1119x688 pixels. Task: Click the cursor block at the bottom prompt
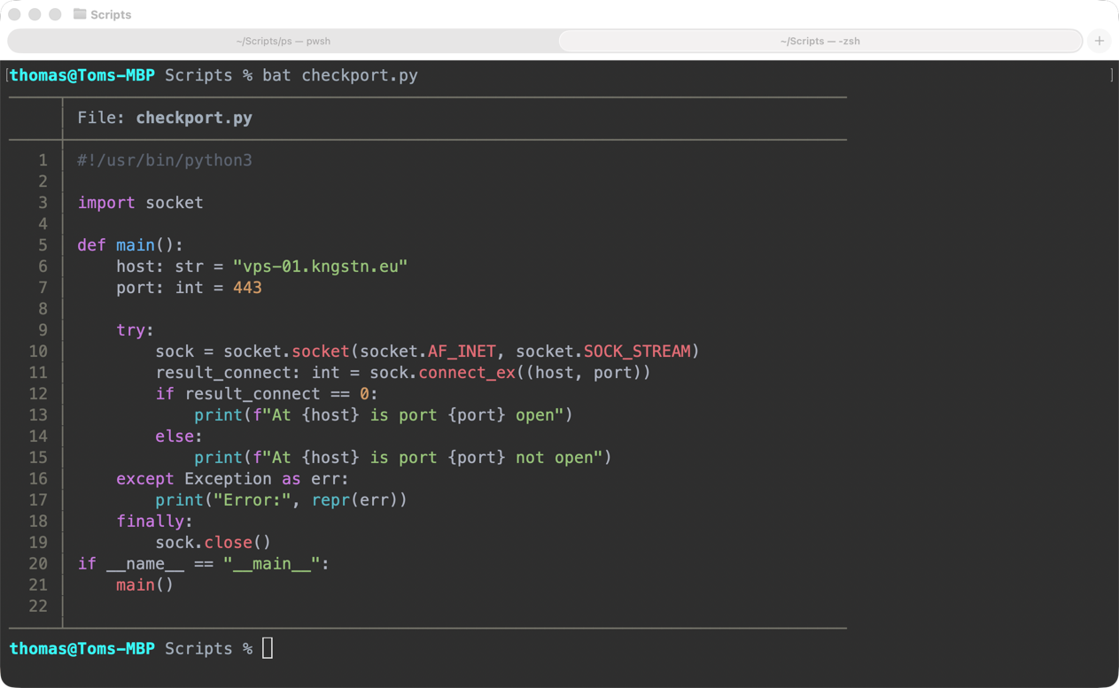(268, 648)
